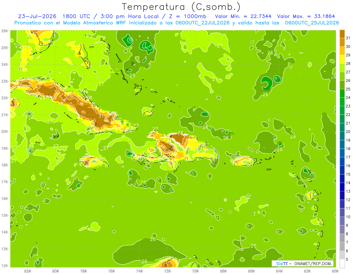This screenshot has height=275, width=356.
Task: Click the color bar label '30'
Action: click(348, 47)
